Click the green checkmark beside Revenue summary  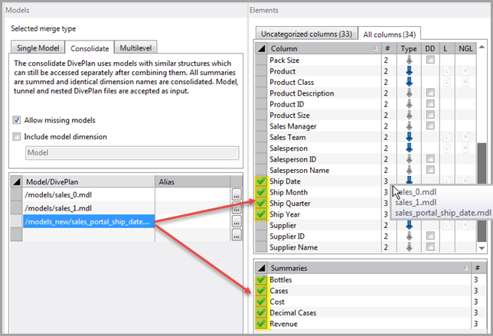pos(261,325)
